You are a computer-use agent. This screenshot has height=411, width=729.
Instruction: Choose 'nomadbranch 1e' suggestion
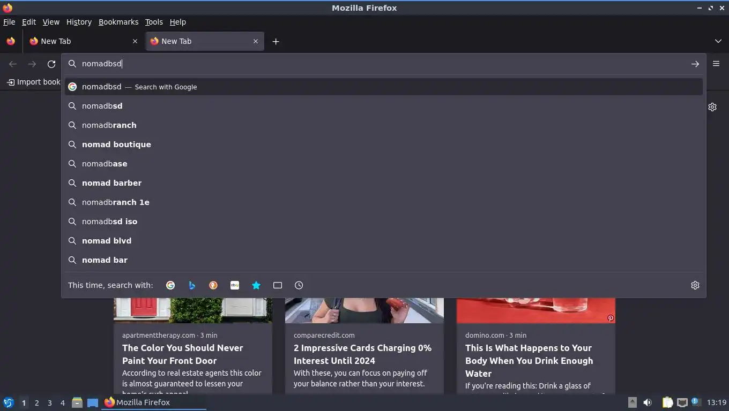coord(384,202)
